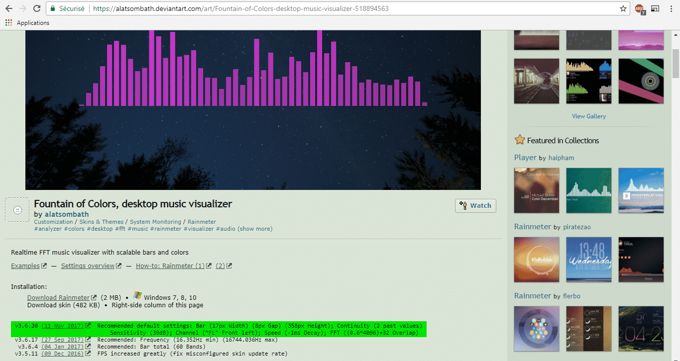This screenshot has height=361, width=680.
Task: Click the cast icon in the toolbar
Action: pos(655,8)
